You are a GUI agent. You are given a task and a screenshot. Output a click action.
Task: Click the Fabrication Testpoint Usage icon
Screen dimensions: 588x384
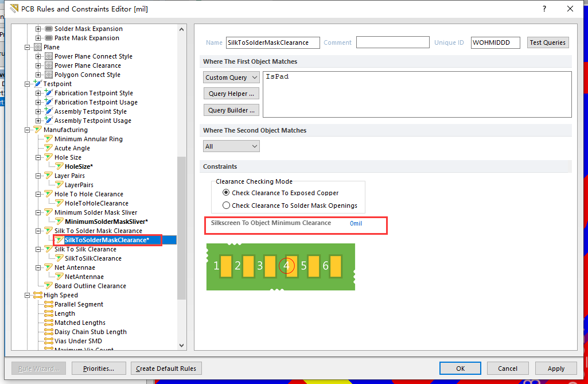(x=49, y=102)
